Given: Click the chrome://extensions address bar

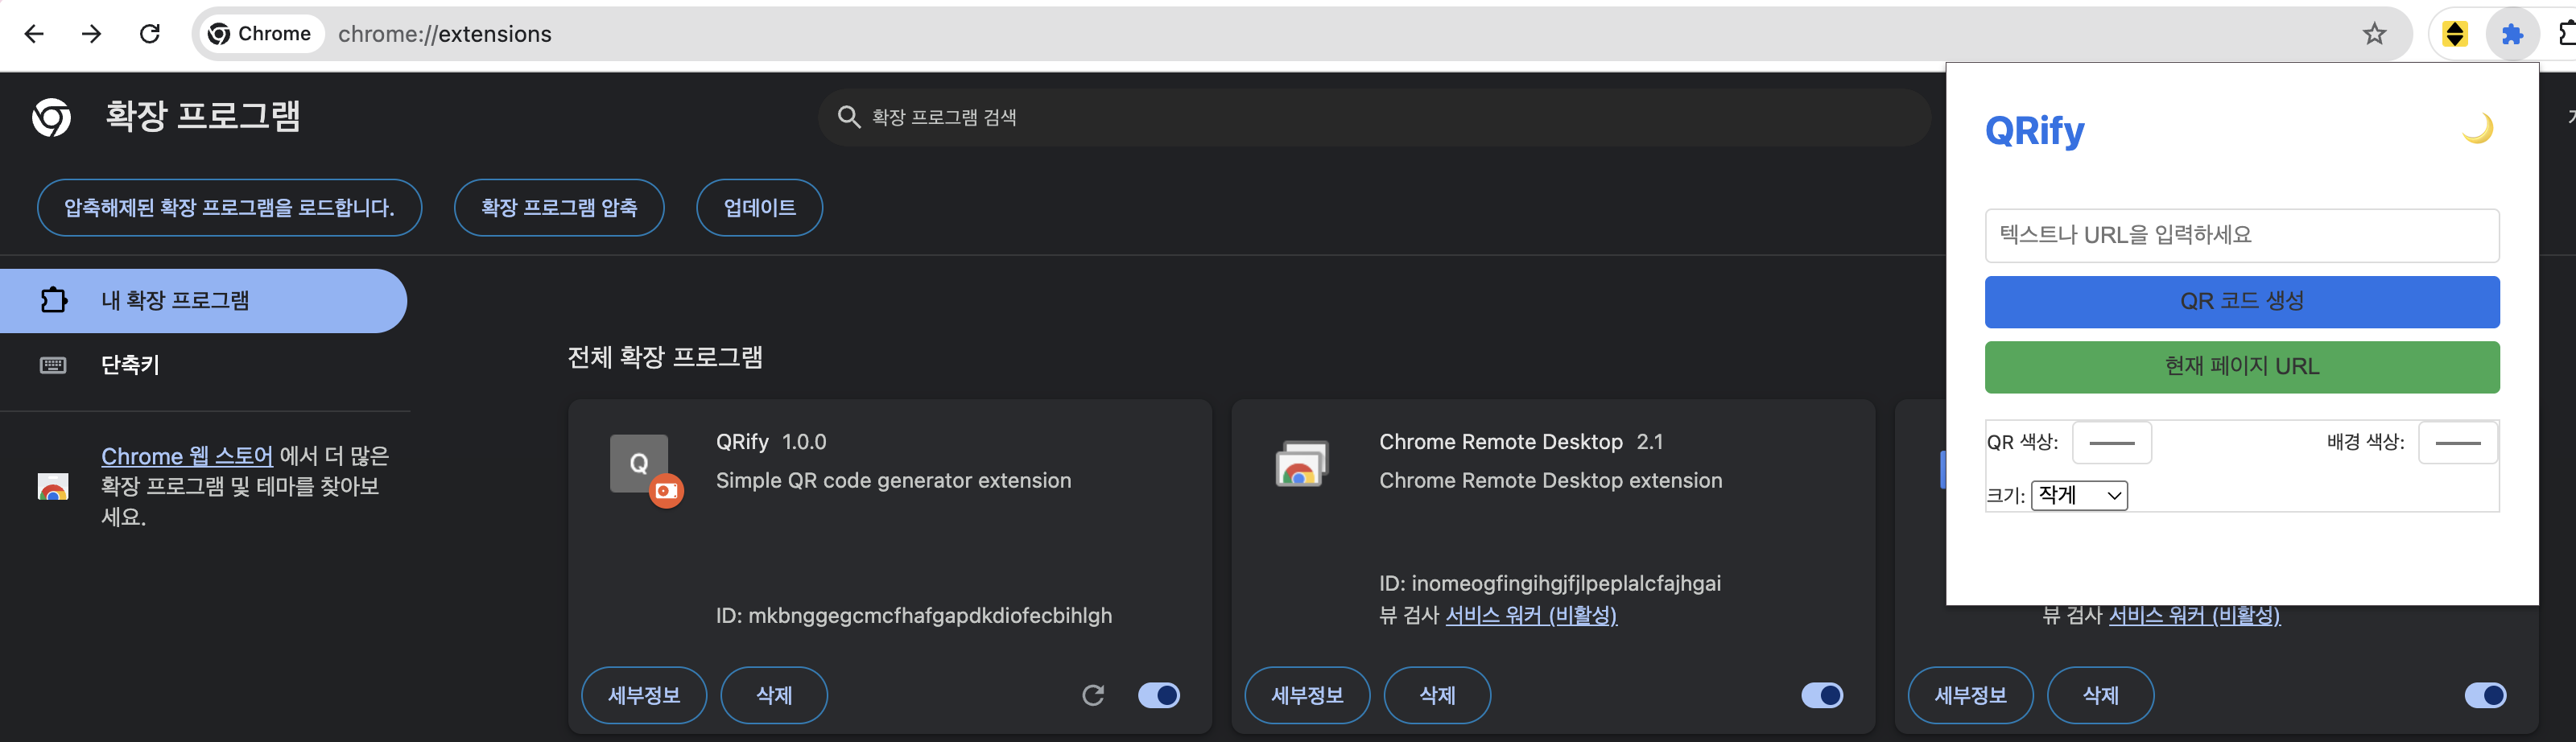Looking at the screenshot, I should [x=1300, y=34].
